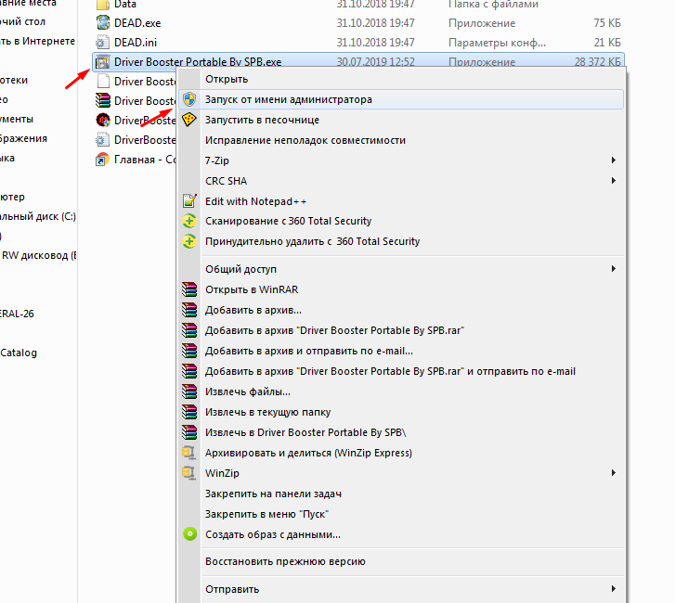
Task: Choose Запустить в песочнице
Action: 401,120
